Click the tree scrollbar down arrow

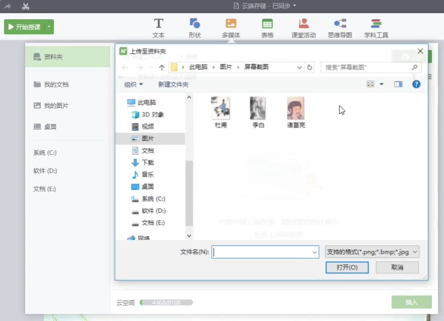tap(189, 236)
